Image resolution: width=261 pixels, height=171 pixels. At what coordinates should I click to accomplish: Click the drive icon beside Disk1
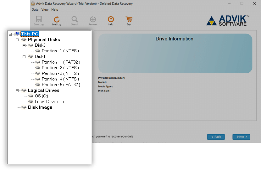[x=31, y=57]
